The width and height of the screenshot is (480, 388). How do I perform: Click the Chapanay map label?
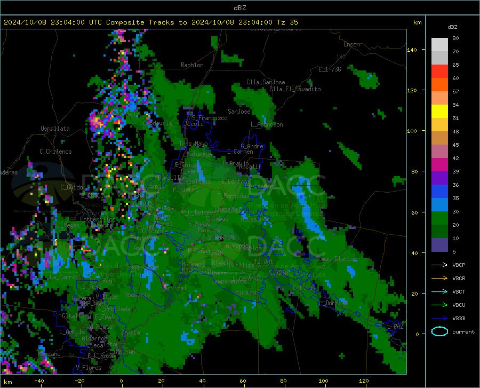[227, 209]
